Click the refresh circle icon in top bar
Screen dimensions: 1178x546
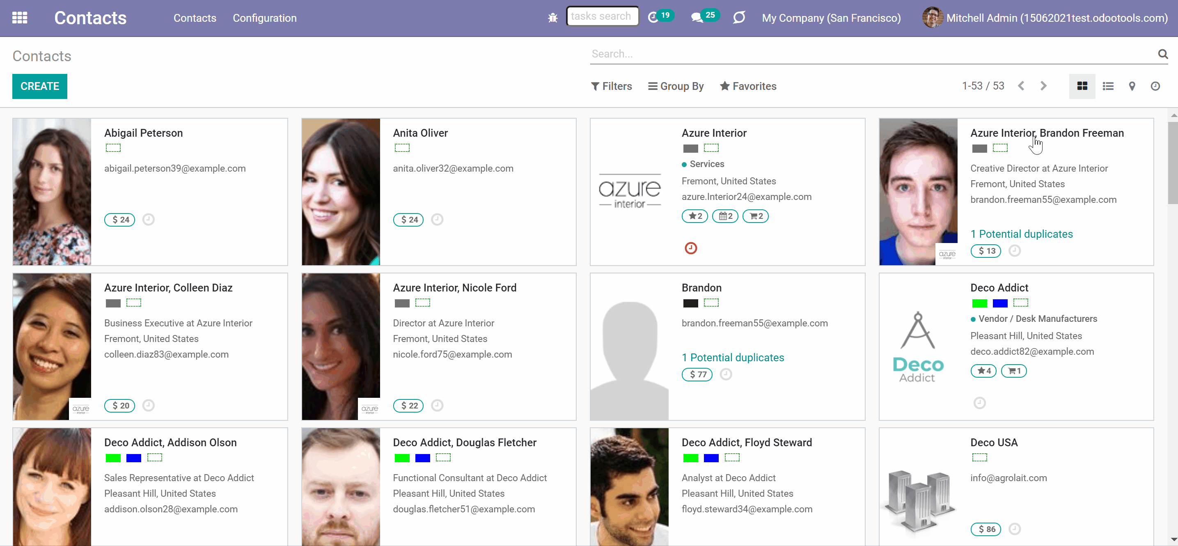click(739, 18)
